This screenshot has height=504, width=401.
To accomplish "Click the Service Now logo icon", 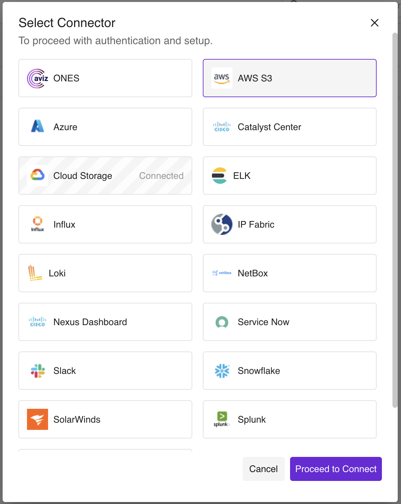I will 222,322.
